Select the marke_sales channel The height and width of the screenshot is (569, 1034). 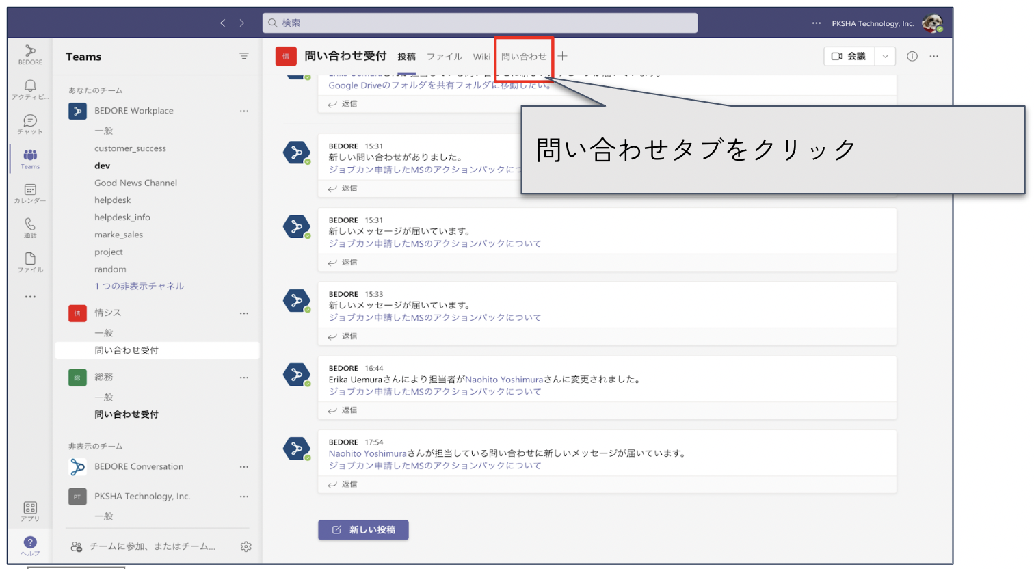(118, 235)
